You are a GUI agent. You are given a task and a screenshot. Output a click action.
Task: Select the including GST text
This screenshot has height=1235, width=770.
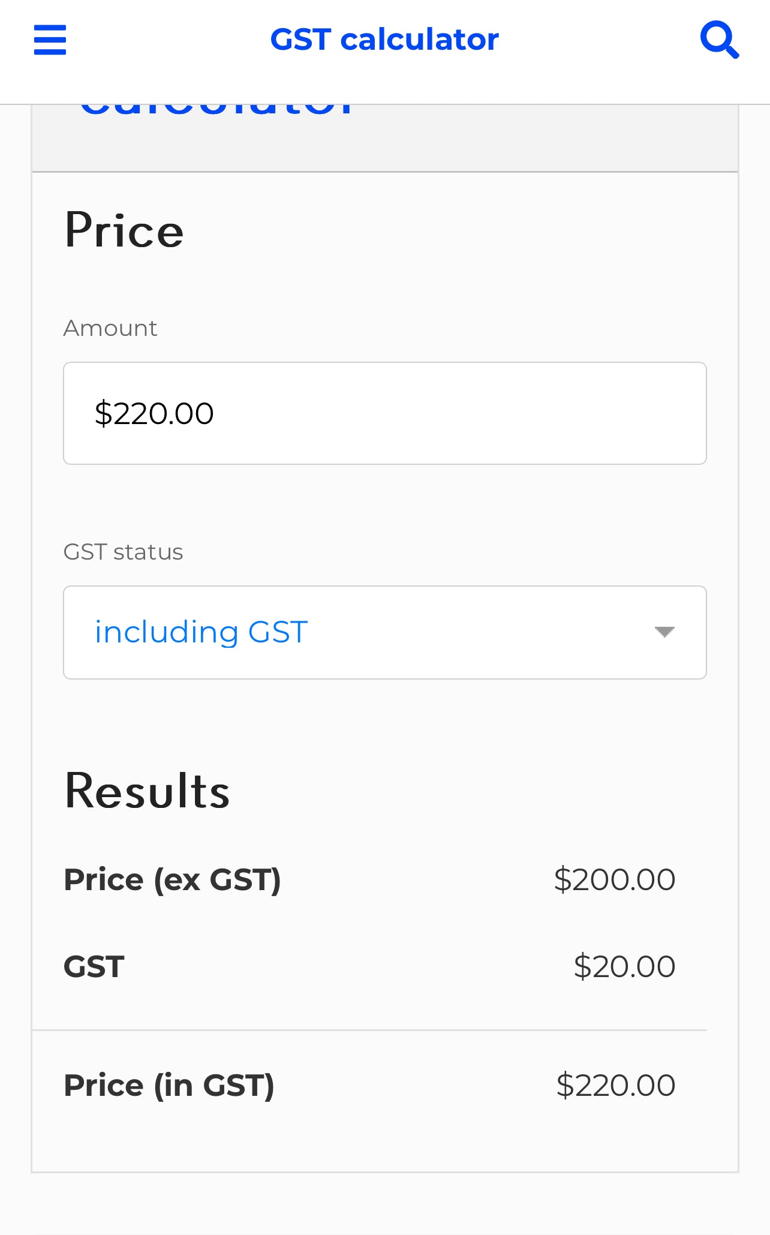pos(201,632)
